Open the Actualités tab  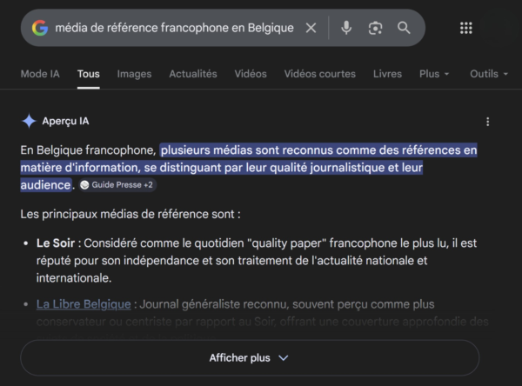click(x=193, y=74)
